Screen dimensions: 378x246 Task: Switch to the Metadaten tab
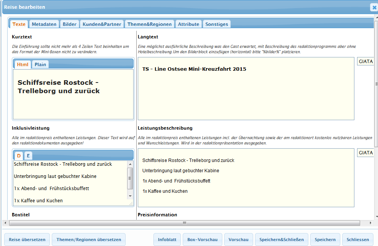pyautogui.click(x=44, y=24)
